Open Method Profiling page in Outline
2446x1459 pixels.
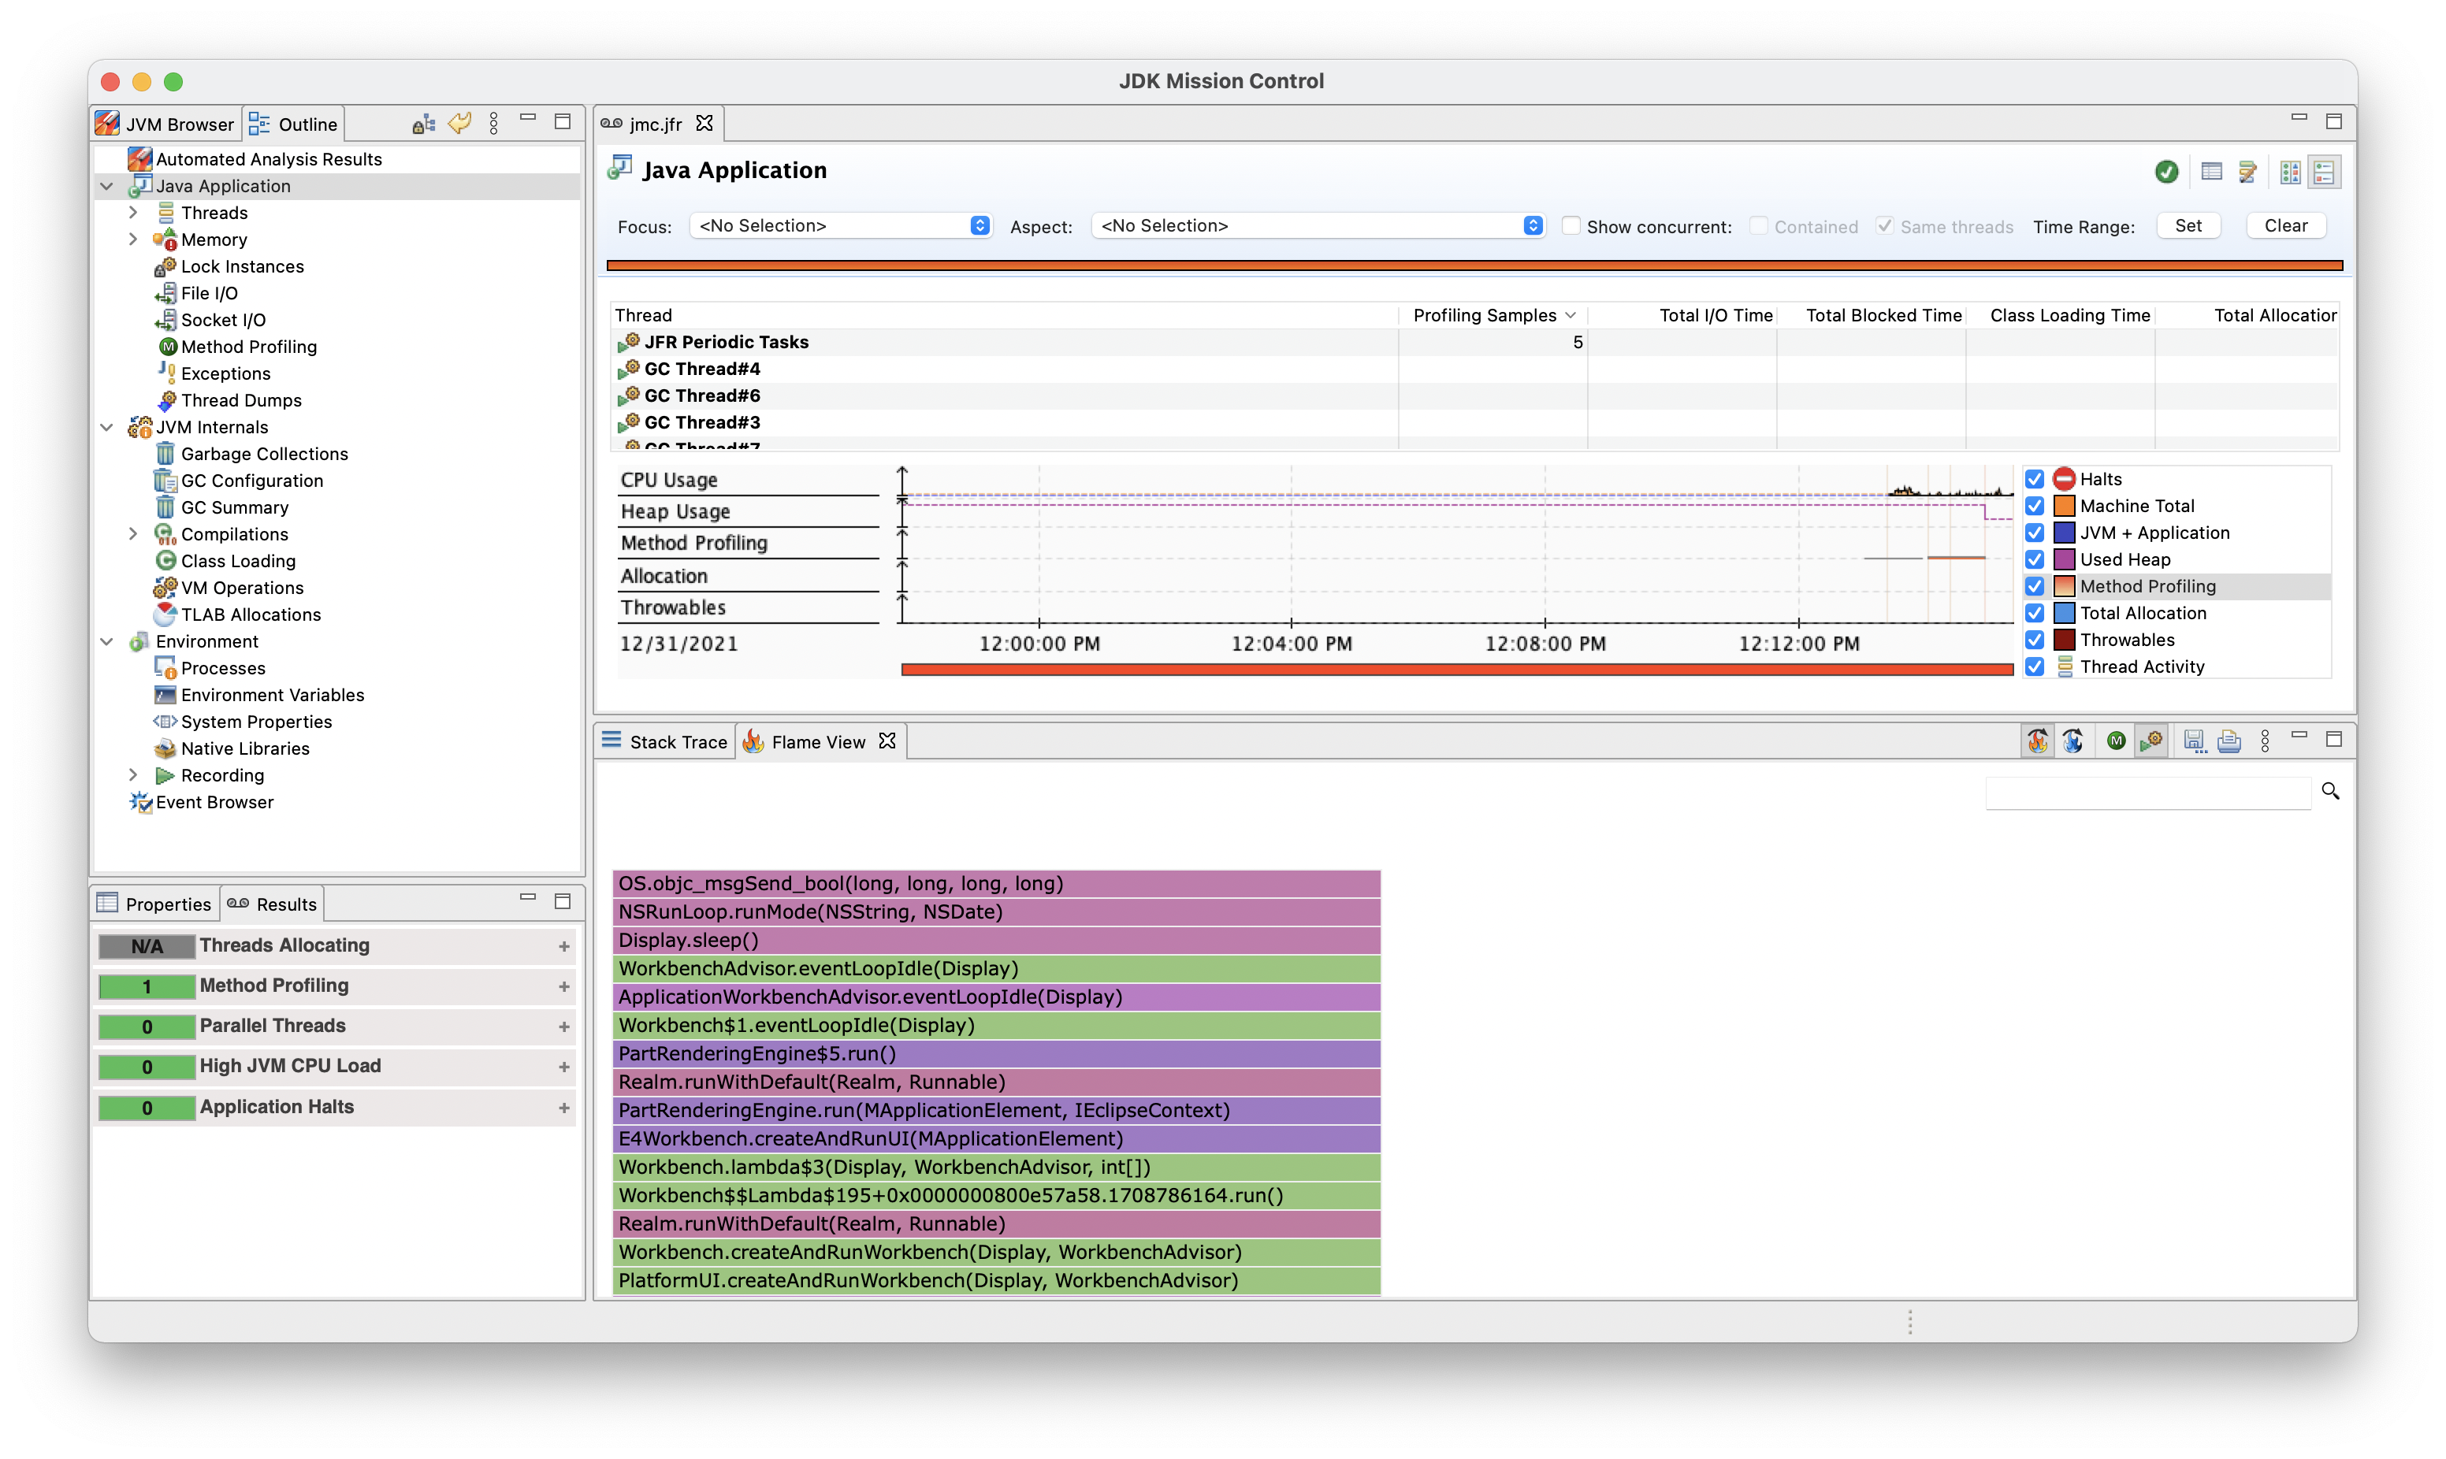[247, 347]
